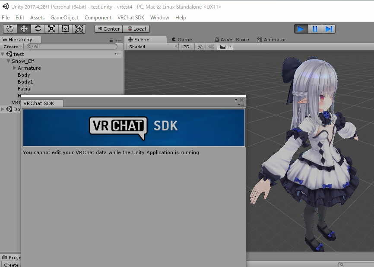Maximize the VRChat SDK window
Screen dimensions: 374x267
tap(236, 100)
